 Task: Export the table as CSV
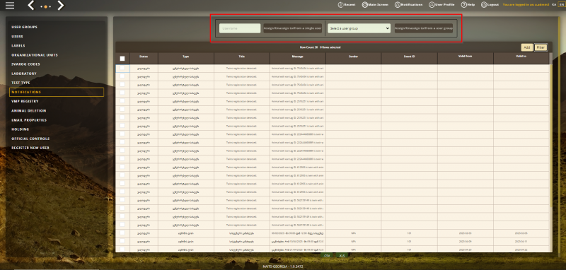327,255
